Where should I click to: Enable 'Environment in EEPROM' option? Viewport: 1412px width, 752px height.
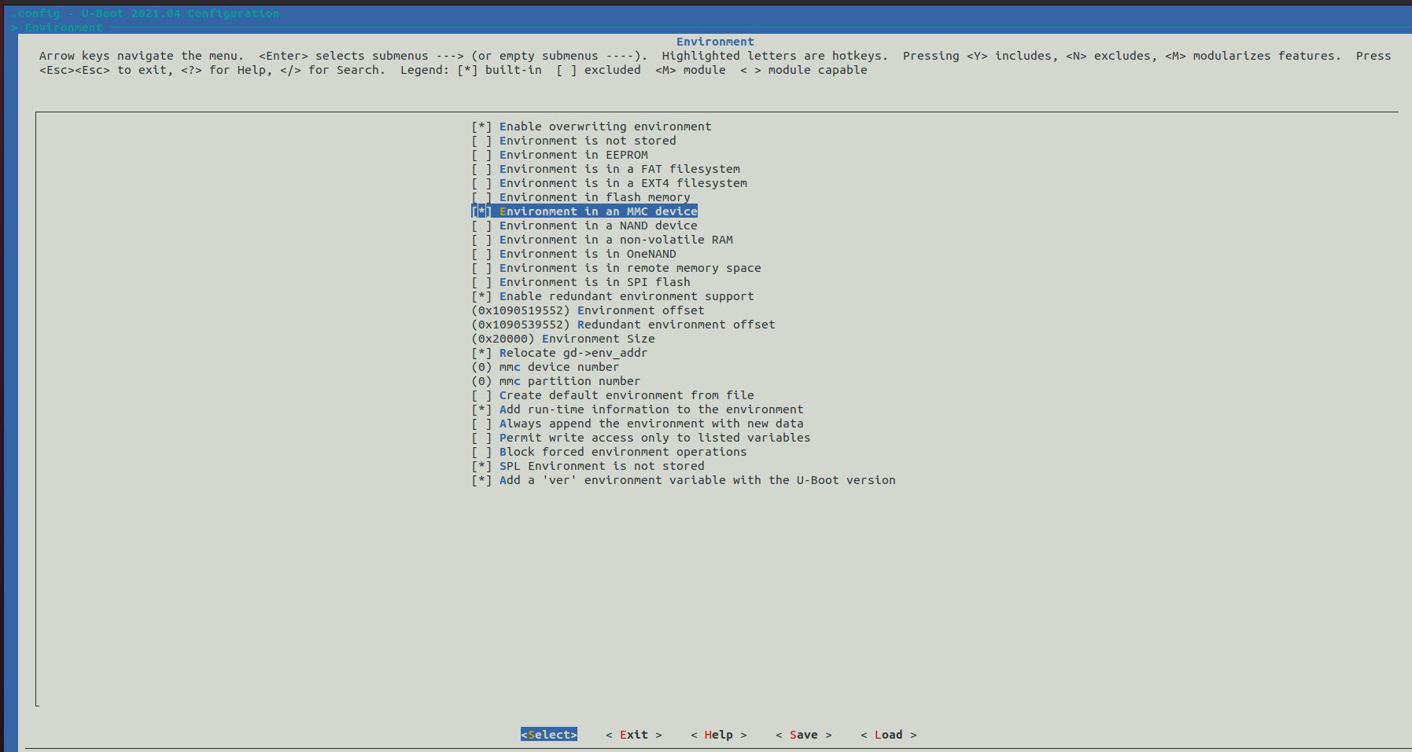559,155
